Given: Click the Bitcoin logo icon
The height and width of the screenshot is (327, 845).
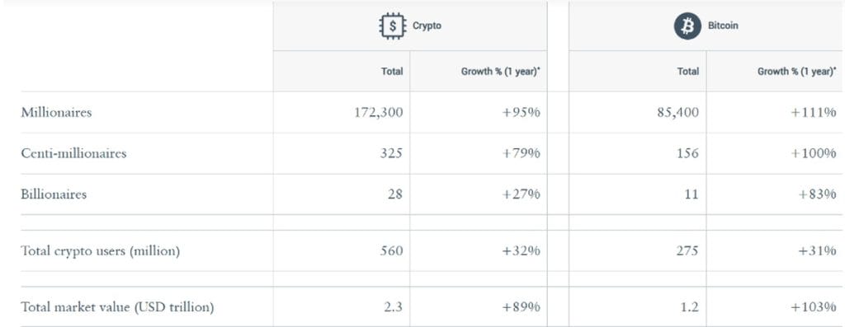Looking at the screenshot, I should coord(687,26).
